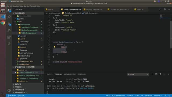
Task: Open the Extensions view icon
Action: point(9,37)
